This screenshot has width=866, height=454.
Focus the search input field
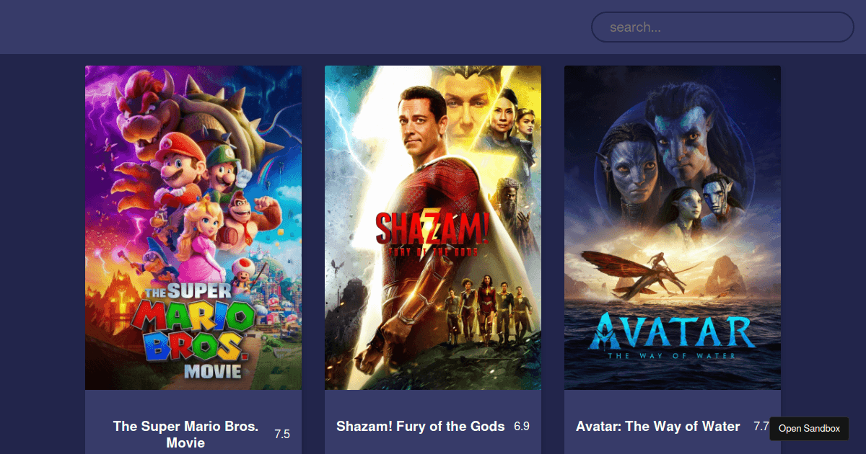point(722,27)
